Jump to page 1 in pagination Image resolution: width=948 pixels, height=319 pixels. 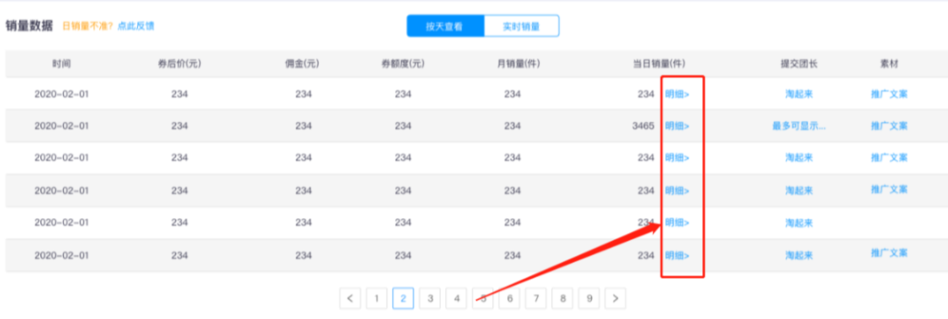[x=377, y=298]
